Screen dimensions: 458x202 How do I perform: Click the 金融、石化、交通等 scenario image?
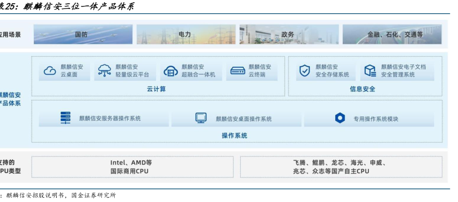(x=392, y=34)
